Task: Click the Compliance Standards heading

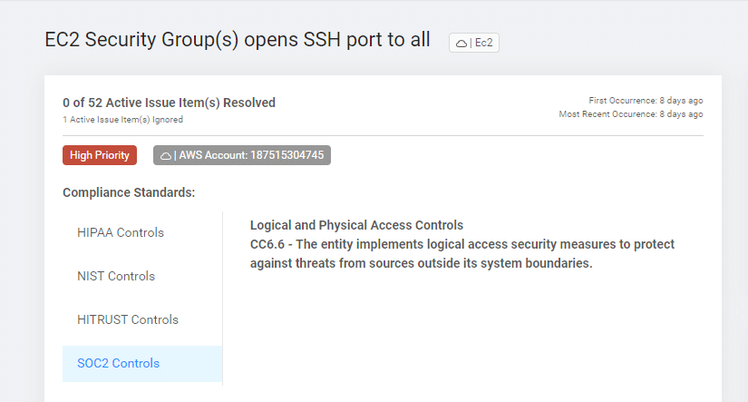Action: [129, 192]
